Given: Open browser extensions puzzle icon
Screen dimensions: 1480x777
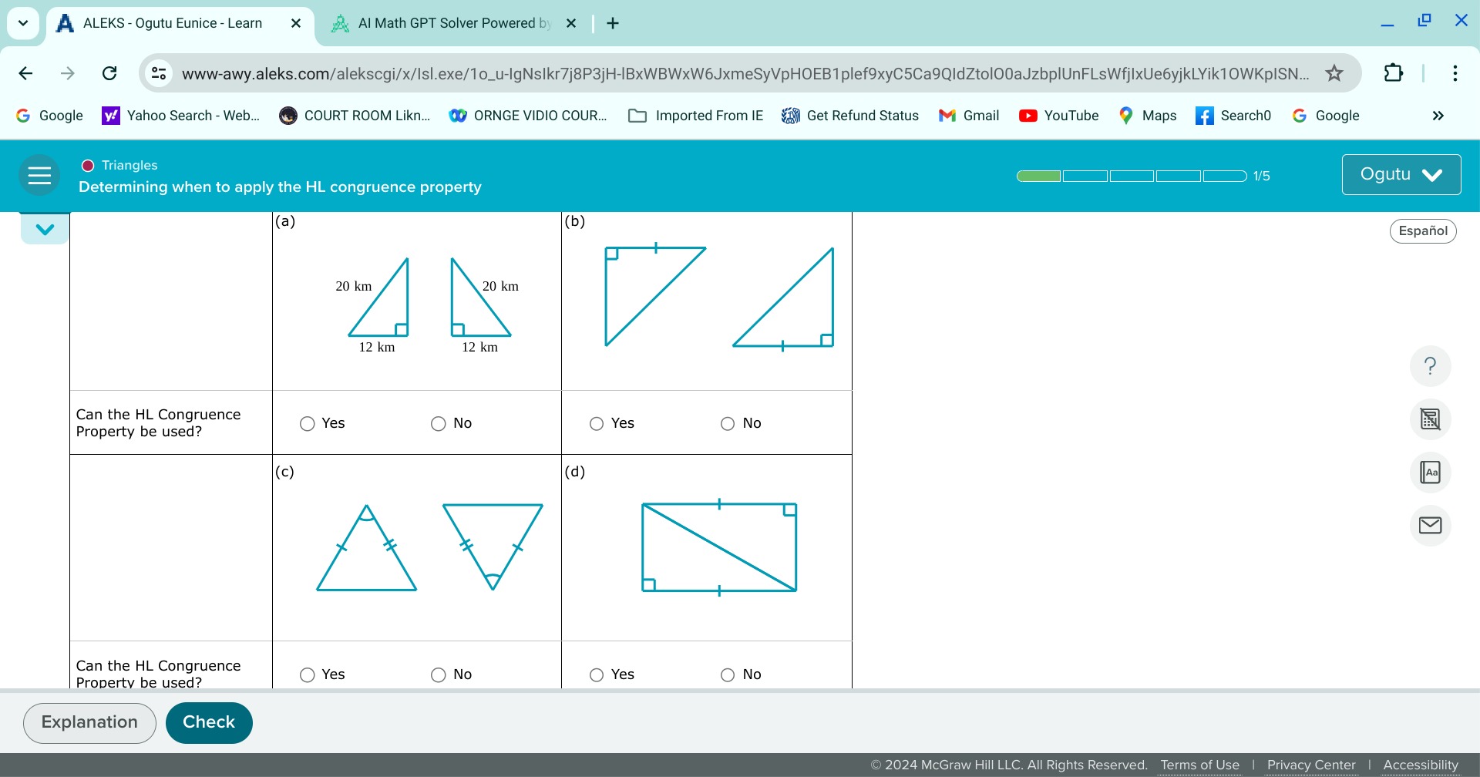Looking at the screenshot, I should pos(1394,73).
